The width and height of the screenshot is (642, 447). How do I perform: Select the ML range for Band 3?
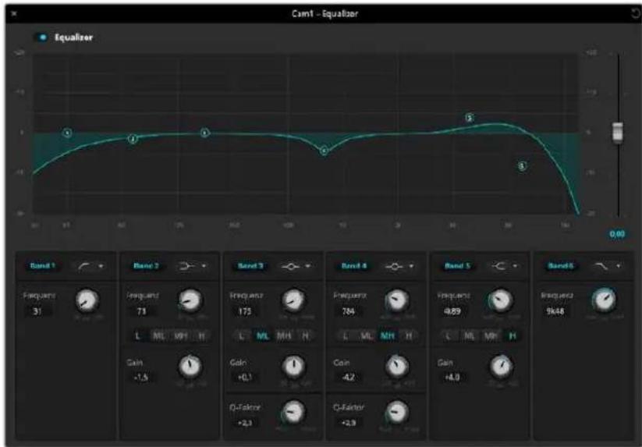(262, 336)
